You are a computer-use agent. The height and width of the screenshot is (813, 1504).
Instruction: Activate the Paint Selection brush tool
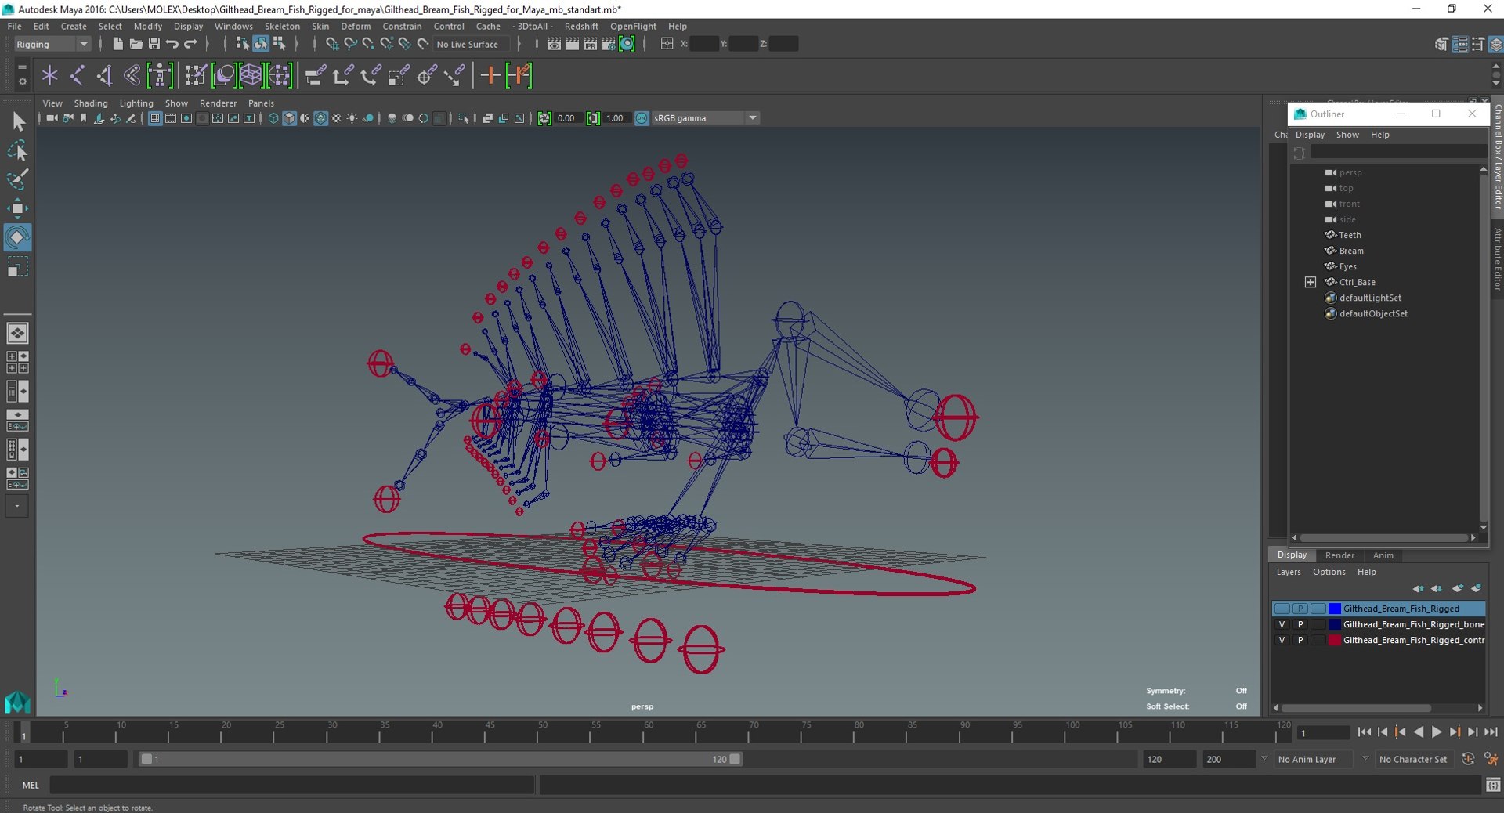(x=18, y=179)
